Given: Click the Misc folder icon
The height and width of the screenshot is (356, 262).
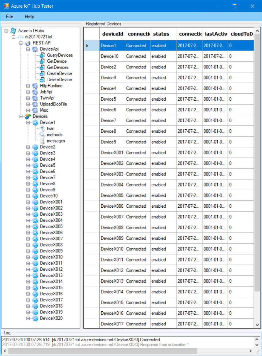Looking at the screenshot, I should [35, 110].
